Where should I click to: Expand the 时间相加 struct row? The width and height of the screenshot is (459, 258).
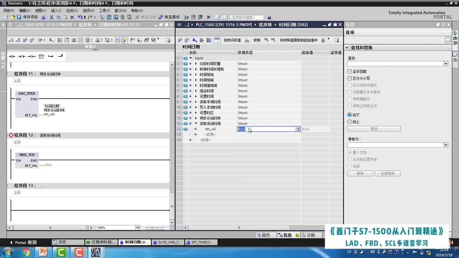(x=196, y=75)
